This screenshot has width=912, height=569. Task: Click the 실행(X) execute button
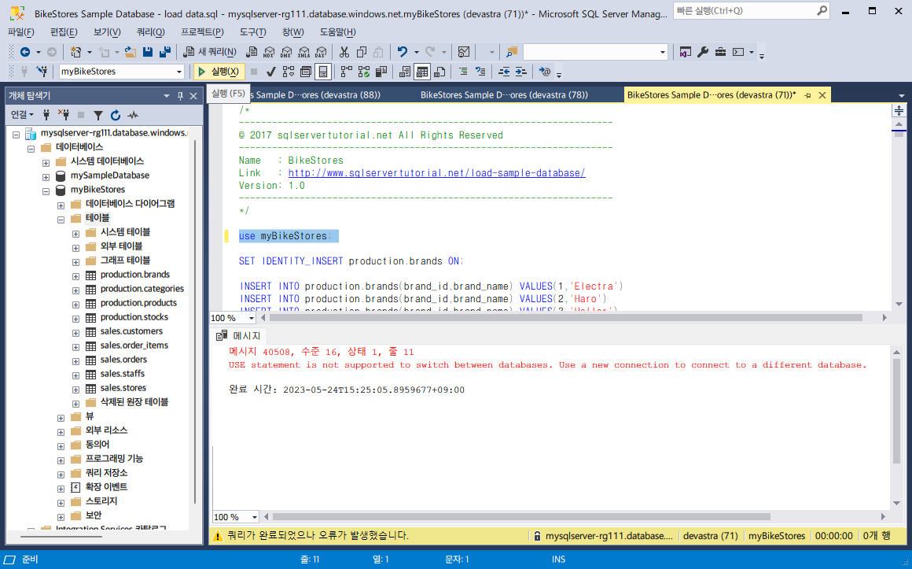(219, 72)
